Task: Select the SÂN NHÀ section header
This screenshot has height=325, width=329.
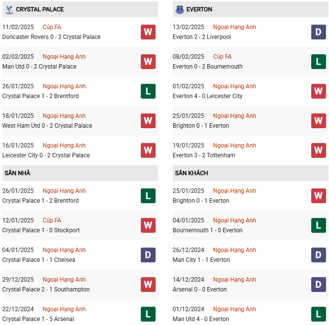Action: [x=18, y=173]
